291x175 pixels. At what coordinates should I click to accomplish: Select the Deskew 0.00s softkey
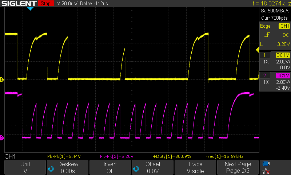(68, 167)
